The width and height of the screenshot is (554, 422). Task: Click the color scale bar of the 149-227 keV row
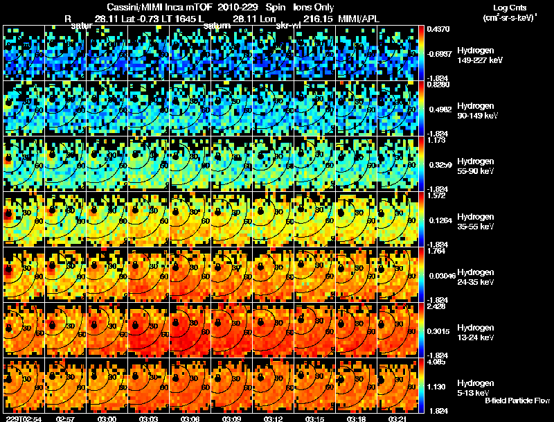421,53
